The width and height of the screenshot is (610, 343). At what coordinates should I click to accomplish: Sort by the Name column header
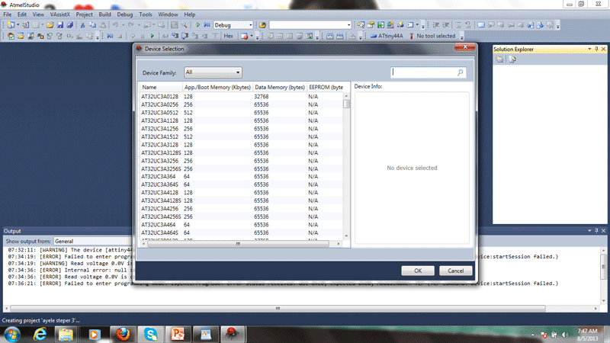point(160,87)
